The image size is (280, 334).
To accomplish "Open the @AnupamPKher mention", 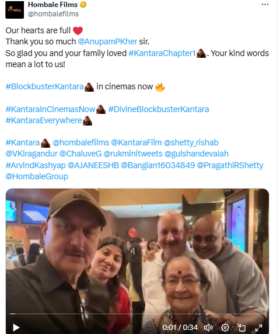I will tap(107, 41).
